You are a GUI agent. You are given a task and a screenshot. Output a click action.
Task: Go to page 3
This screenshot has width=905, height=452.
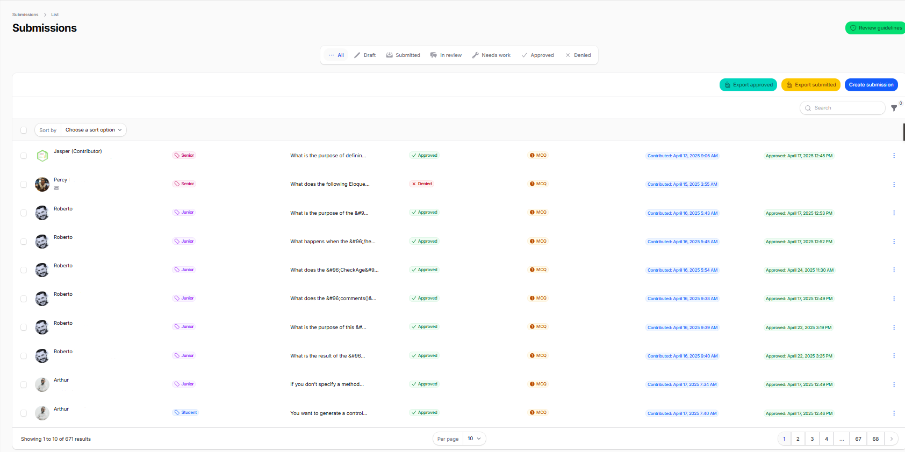tap(812, 439)
